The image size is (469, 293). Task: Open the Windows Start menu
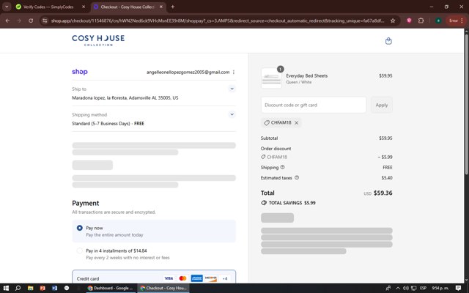6,288
